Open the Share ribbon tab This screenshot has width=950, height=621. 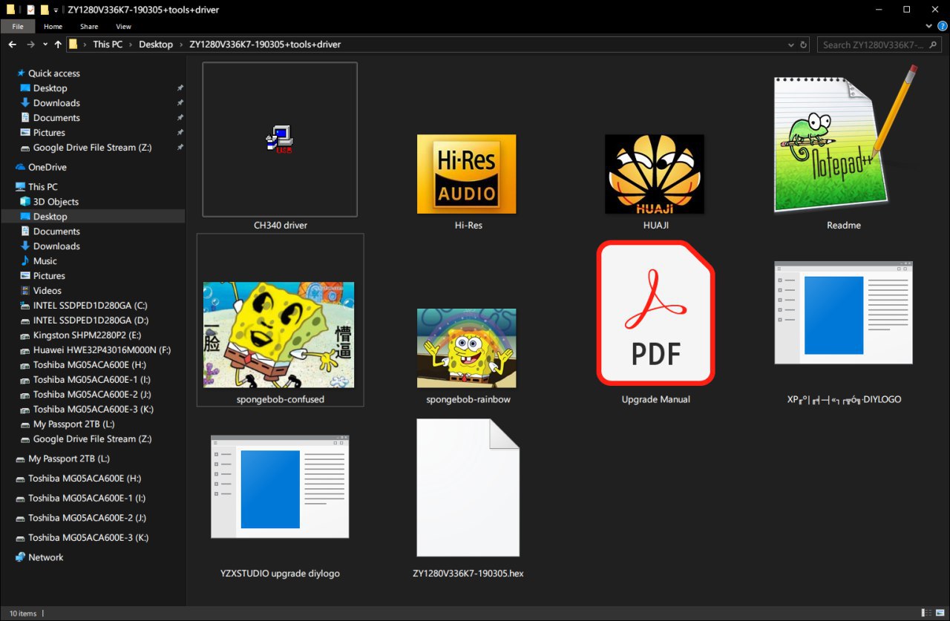pyautogui.click(x=89, y=26)
